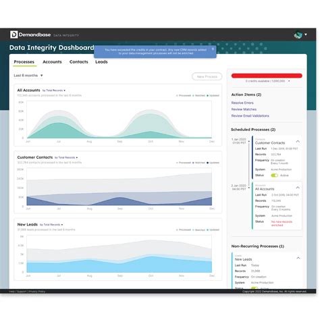The width and height of the screenshot is (320, 320).
Task: Switch to the Contacts tab
Action: pyautogui.click(x=79, y=61)
